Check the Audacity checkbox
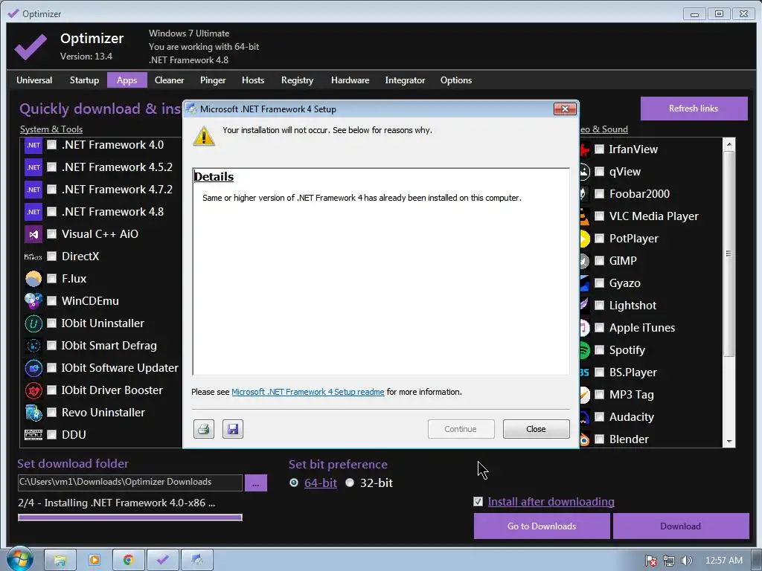Viewport: 762px width, 571px height. click(600, 416)
